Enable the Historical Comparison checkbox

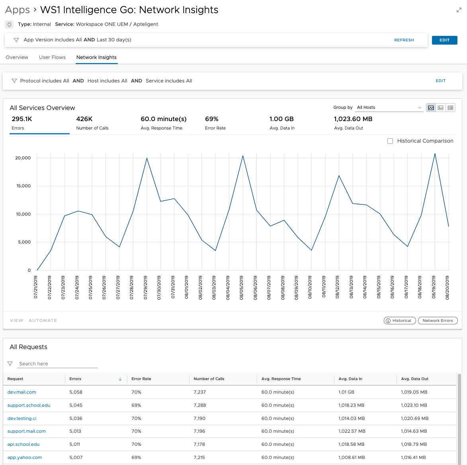390,141
